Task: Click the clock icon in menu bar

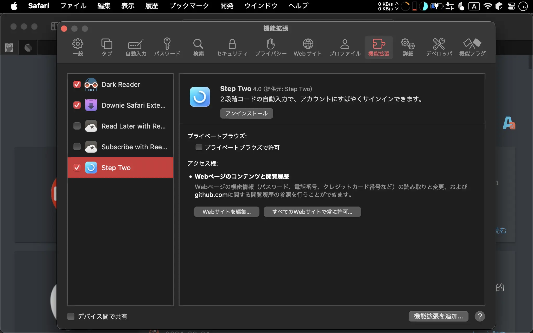Action: click(x=523, y=6)
